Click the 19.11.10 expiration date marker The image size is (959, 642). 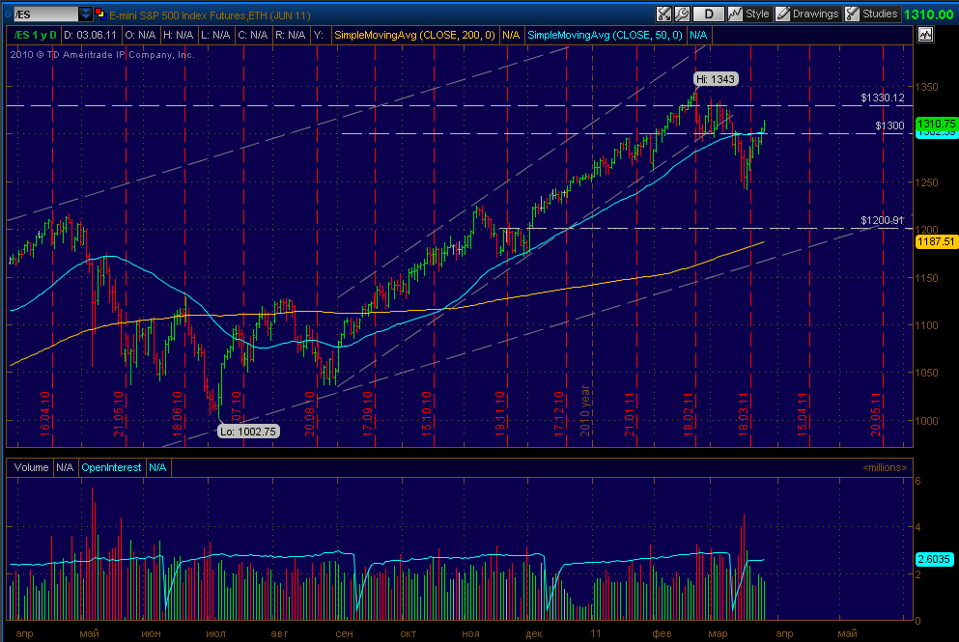499,414
